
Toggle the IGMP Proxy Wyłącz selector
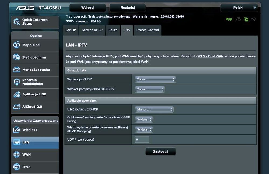click(144, 120)
